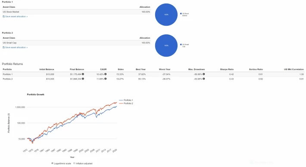
Task: Click info icon beside Portfolio 2 final balance
Action: pos(83,79)
